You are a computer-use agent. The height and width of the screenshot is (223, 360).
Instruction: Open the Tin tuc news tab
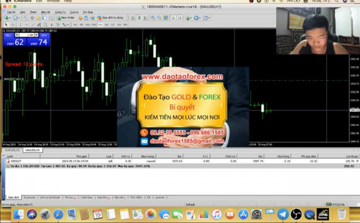[70, 197]
